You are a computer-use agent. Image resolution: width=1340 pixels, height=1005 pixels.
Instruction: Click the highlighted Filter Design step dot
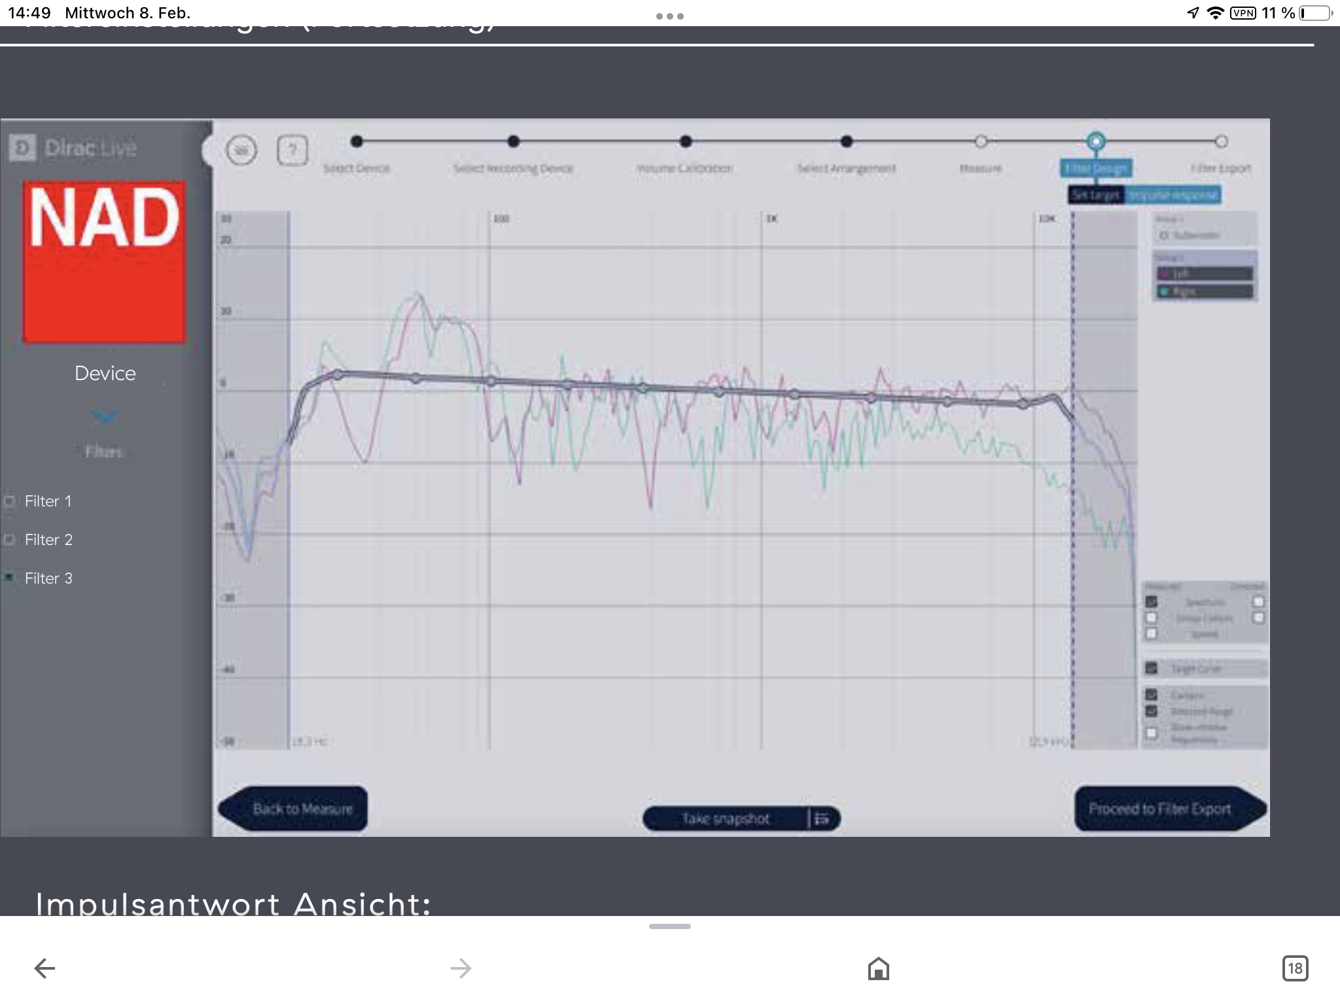click(x=1096, y=141)
